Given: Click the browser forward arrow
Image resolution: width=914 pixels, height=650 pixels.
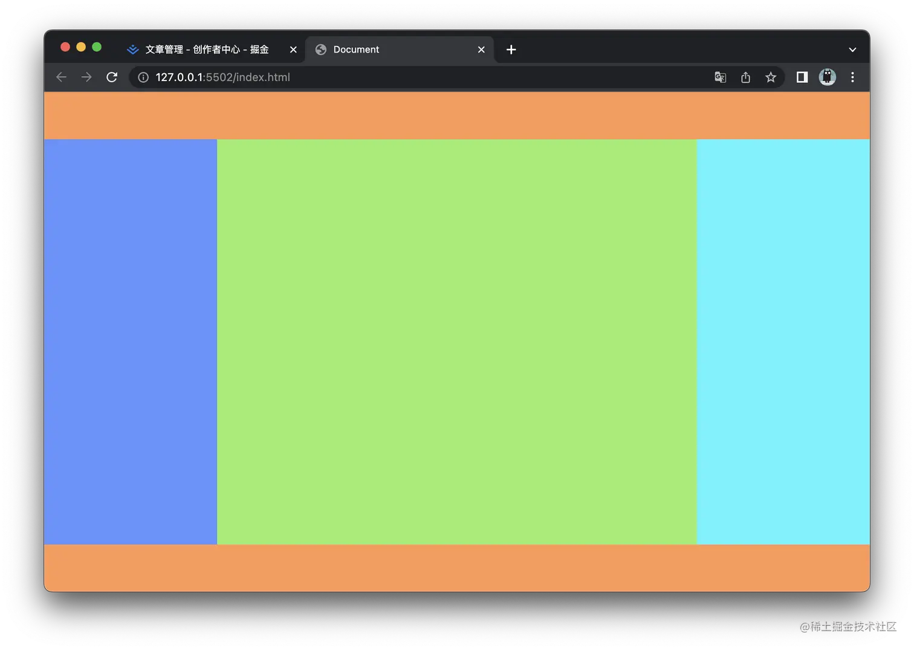Looking at the screenshot, I should [86, 77].
